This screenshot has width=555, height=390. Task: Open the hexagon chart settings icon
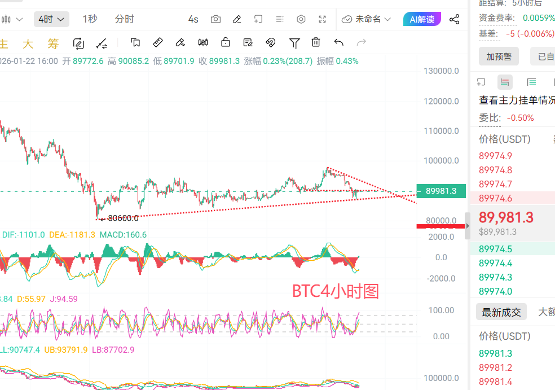tap(301, 19)
